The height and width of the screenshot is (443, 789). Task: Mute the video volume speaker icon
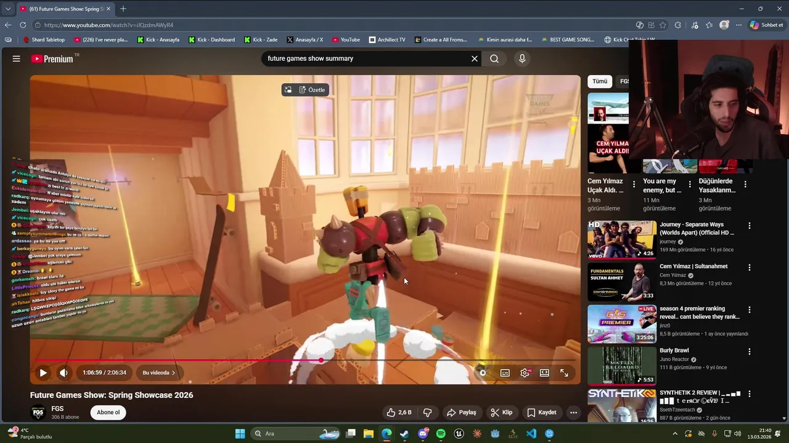coord(63,373)
